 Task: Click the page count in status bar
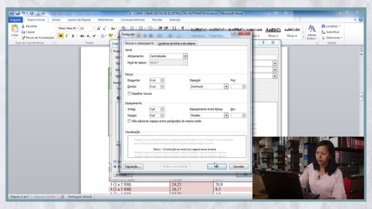pos(20,197)
